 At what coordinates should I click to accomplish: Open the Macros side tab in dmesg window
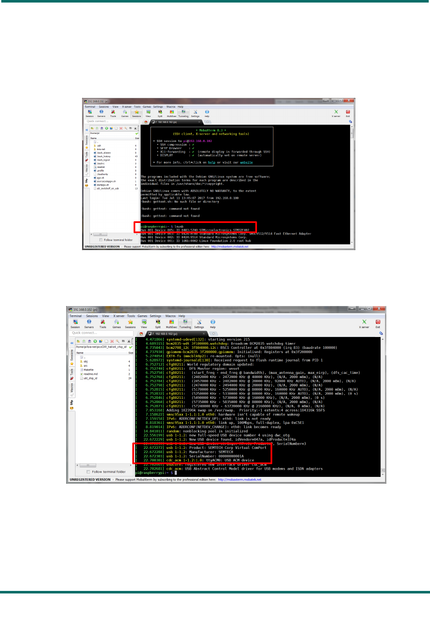72,389
